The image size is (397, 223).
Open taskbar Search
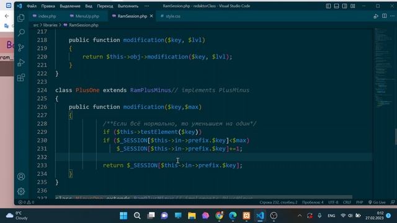(x=137, y=216)
